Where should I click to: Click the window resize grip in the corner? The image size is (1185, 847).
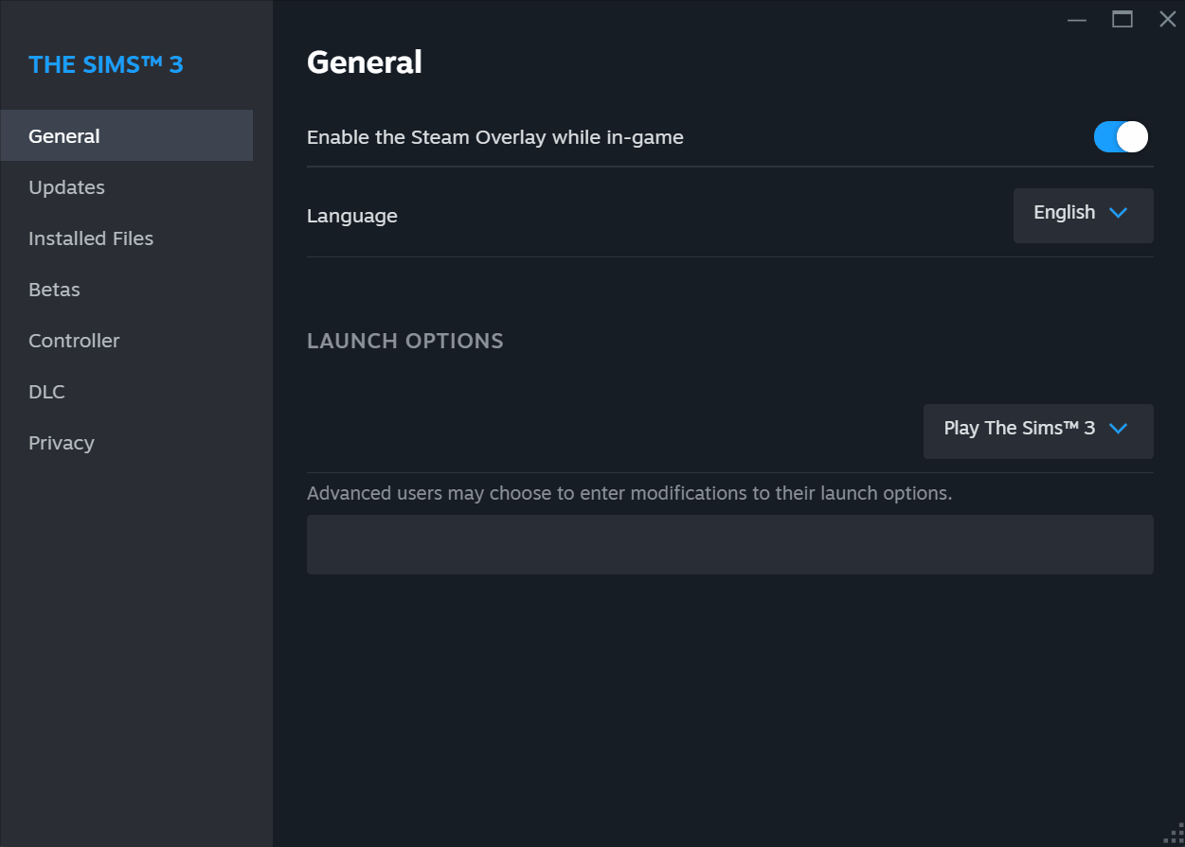1175,837
